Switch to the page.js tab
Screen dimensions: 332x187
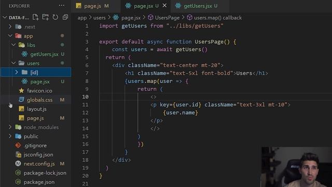click(92, 6)
